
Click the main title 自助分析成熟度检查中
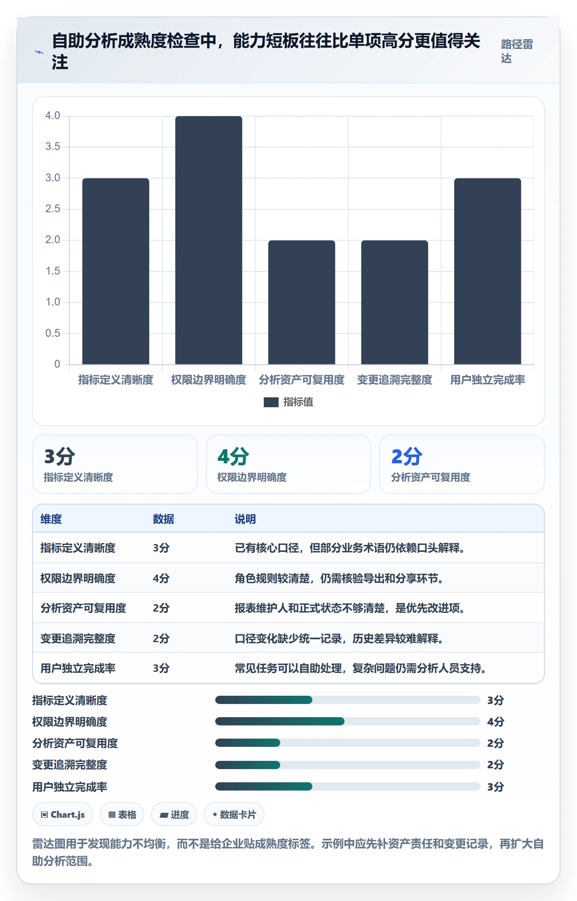coord(266,52)
